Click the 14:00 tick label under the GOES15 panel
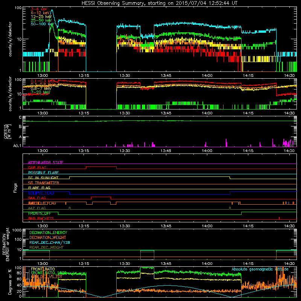The width and height of the screenshot is (301, 301). (207, 151)
